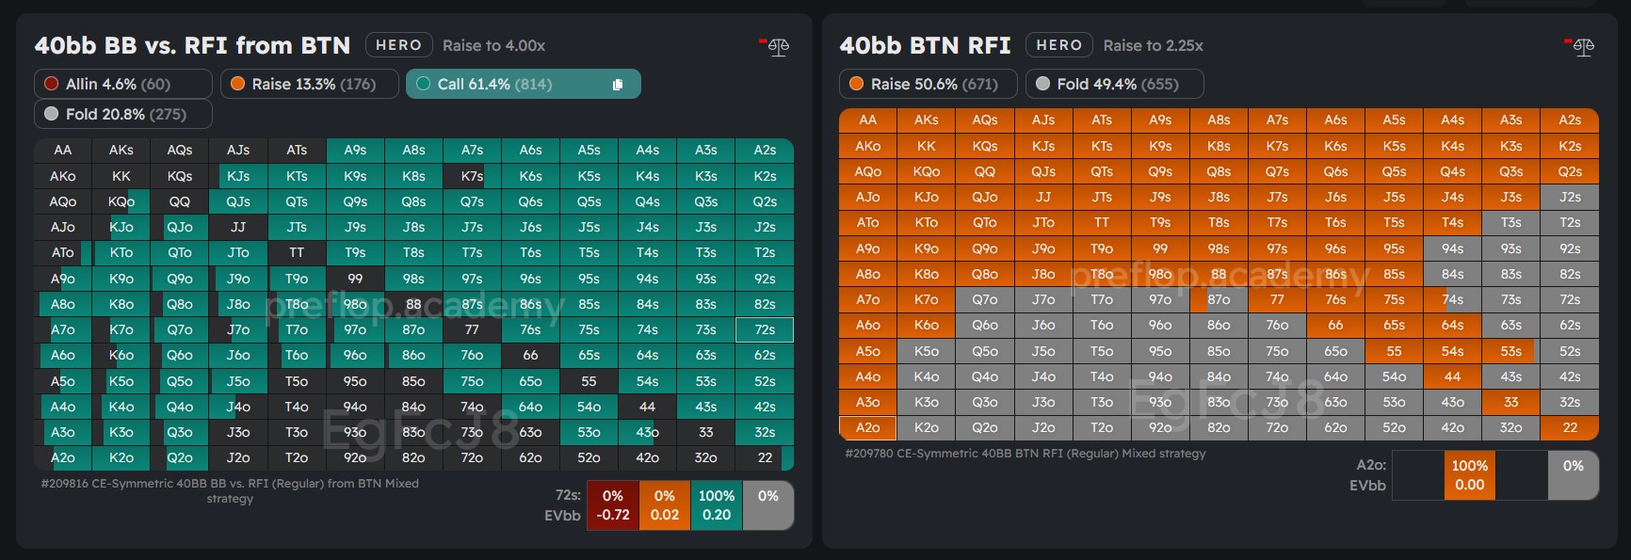The image size is (1631, 560).
Task: Toggle the Fold 20.8% action filter
Action: pos(122,114)
